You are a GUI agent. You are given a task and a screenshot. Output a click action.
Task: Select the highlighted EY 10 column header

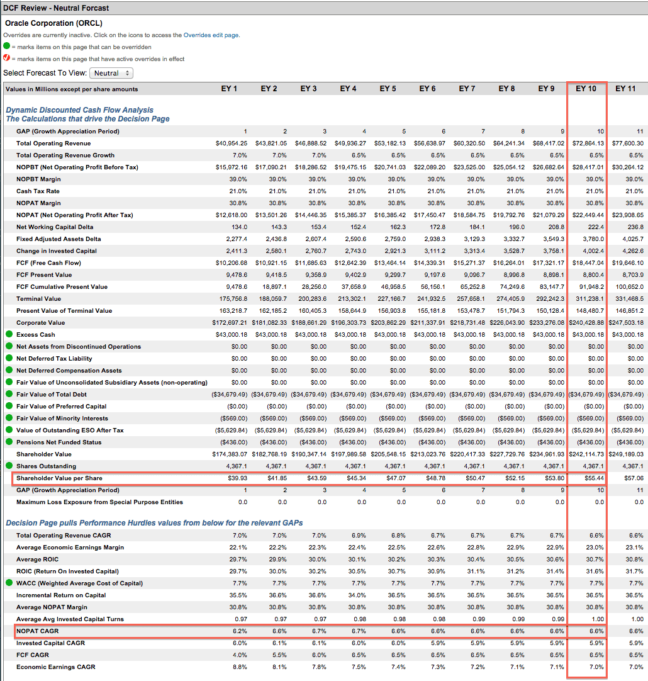[586, 89]
